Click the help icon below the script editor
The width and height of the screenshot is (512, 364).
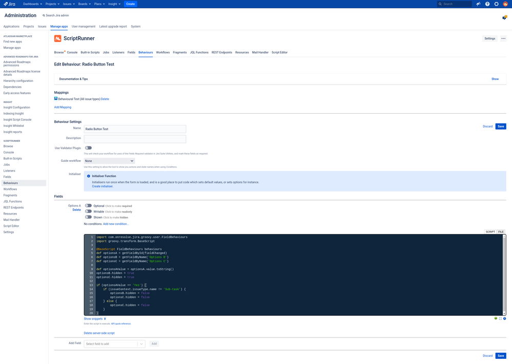[505, 318]
